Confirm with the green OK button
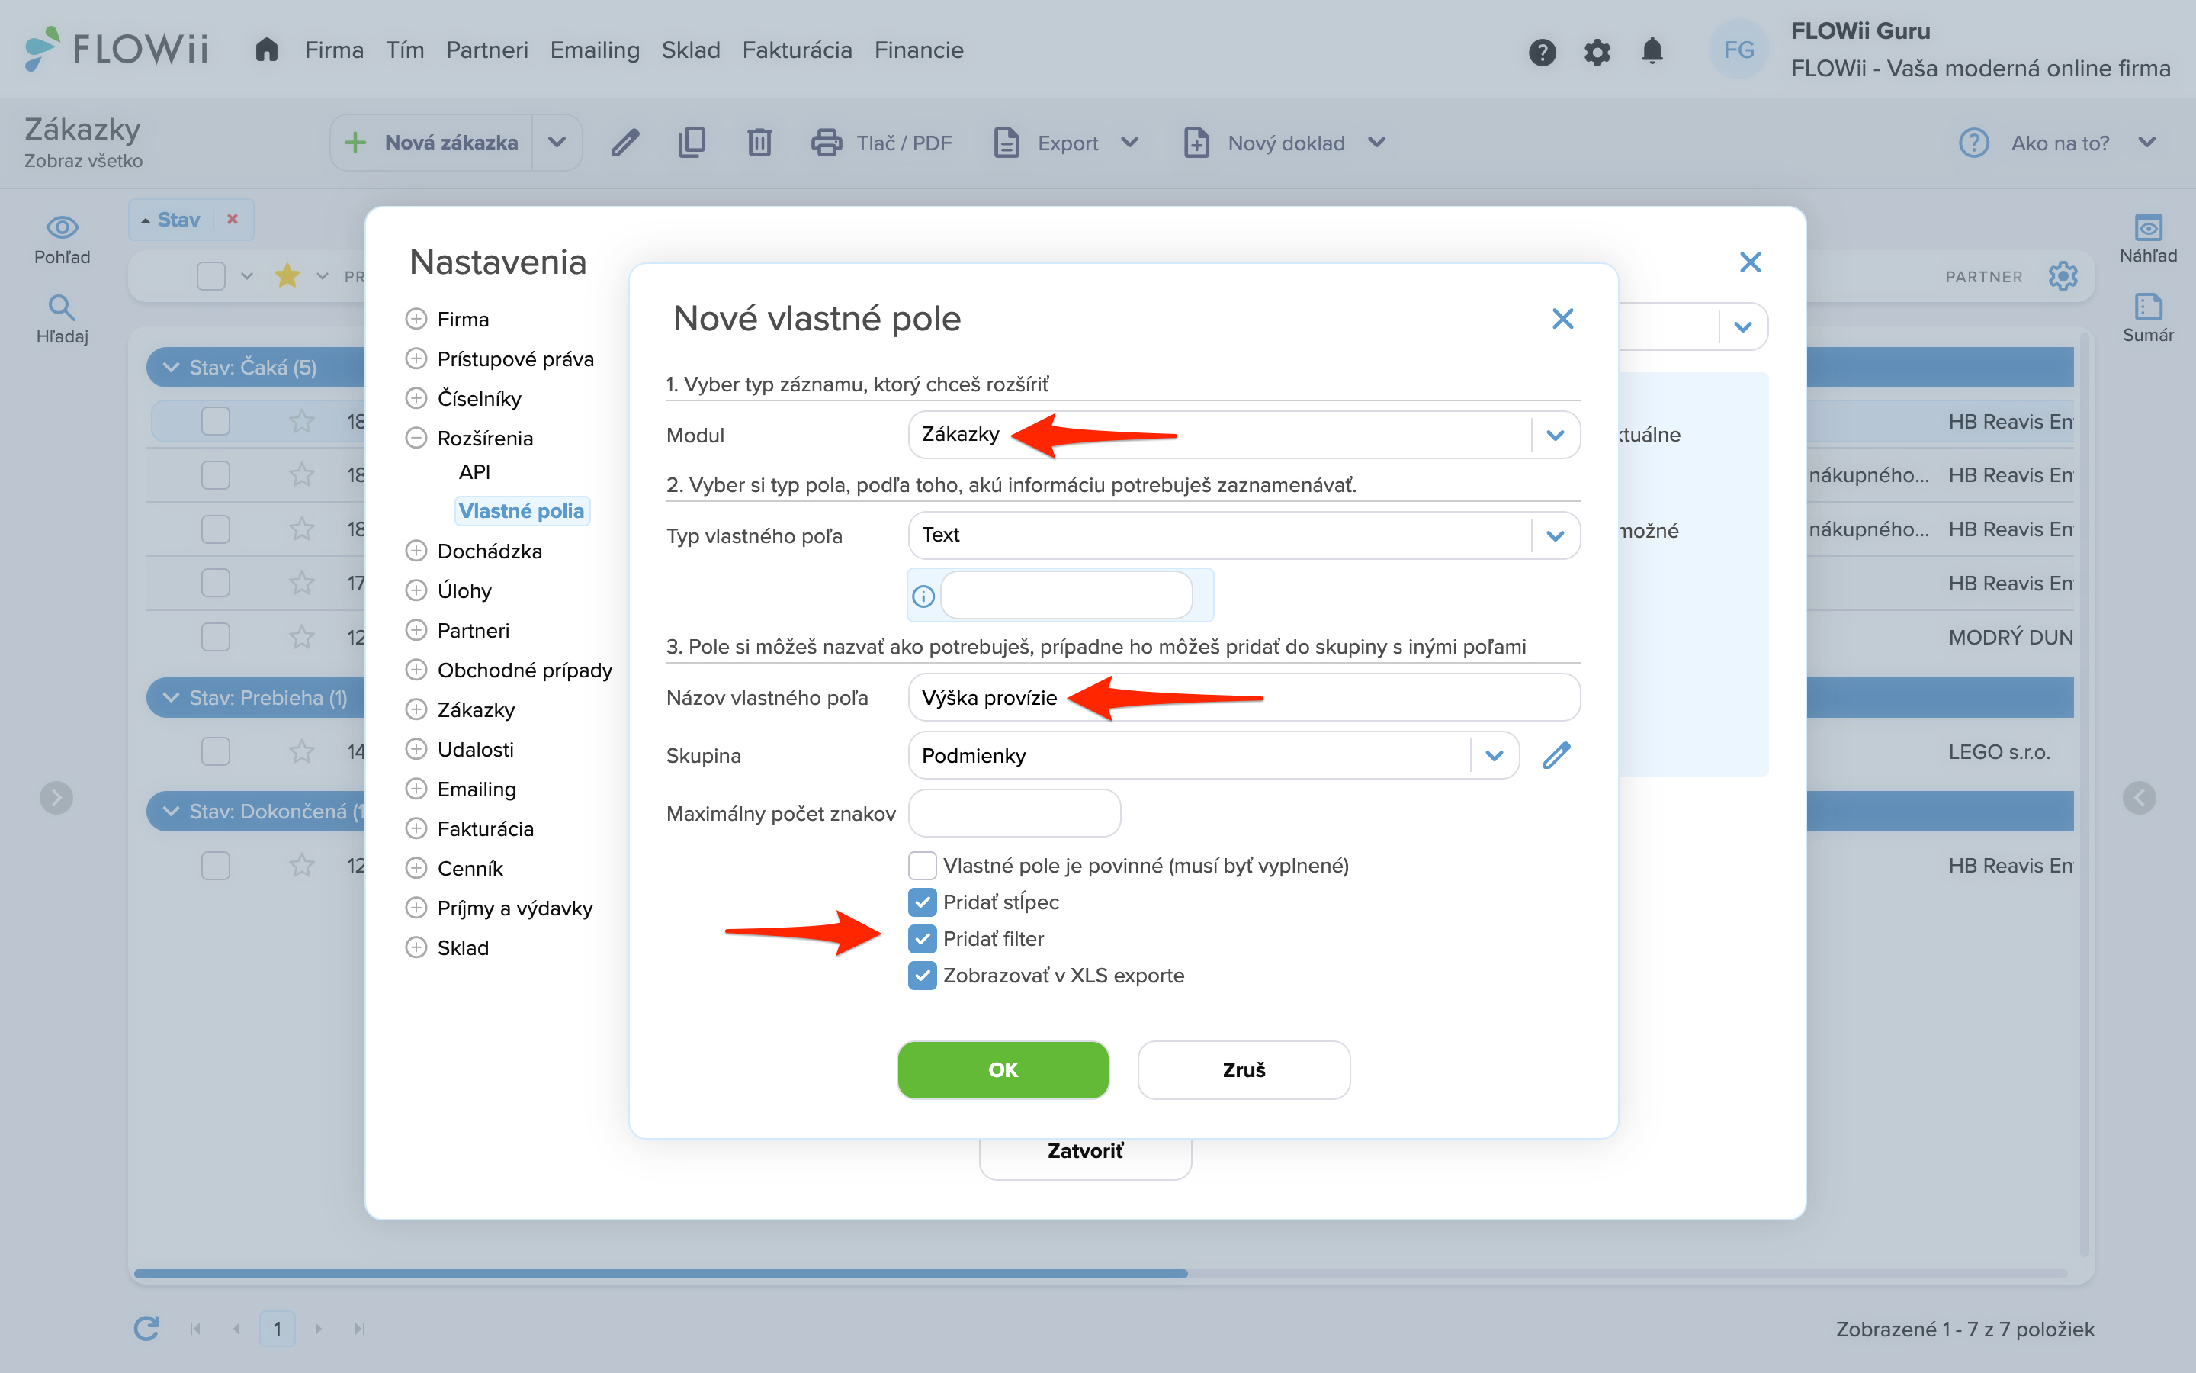The image size is (2196, 1373). [1003, 1069]
